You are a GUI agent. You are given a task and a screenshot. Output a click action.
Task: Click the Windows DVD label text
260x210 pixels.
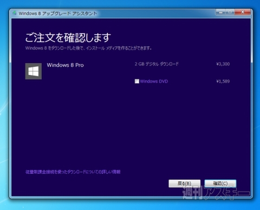click(x=154, y=82)
